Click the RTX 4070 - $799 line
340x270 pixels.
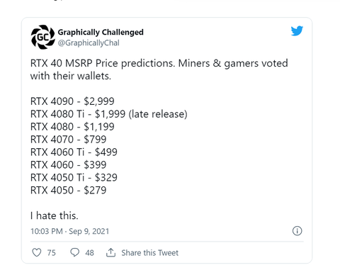(69, 140)
